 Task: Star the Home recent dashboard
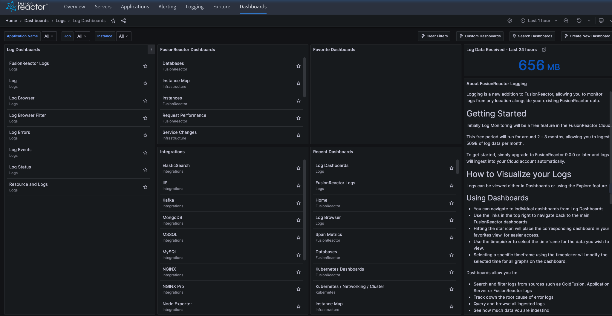(452, 203)
